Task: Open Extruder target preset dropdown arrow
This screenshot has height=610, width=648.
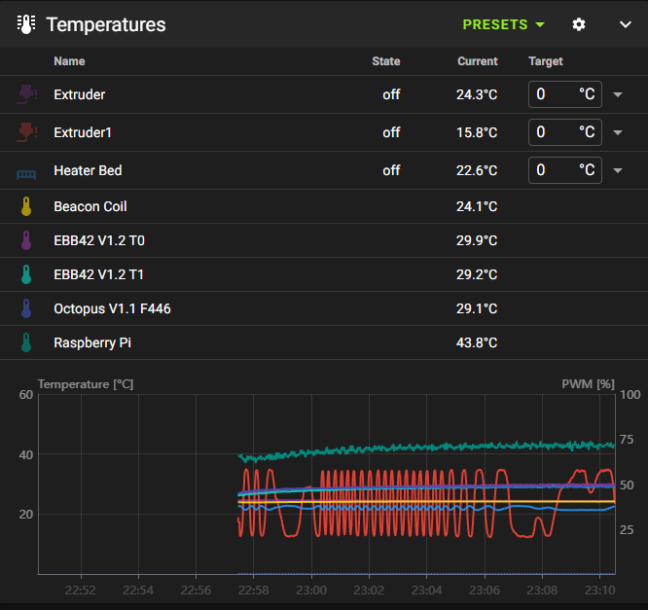Action: tap(618, 94)
